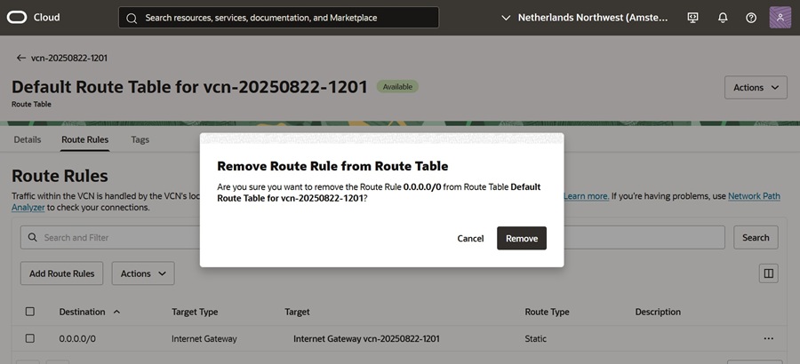Open the Learn more link

(587, 196)
